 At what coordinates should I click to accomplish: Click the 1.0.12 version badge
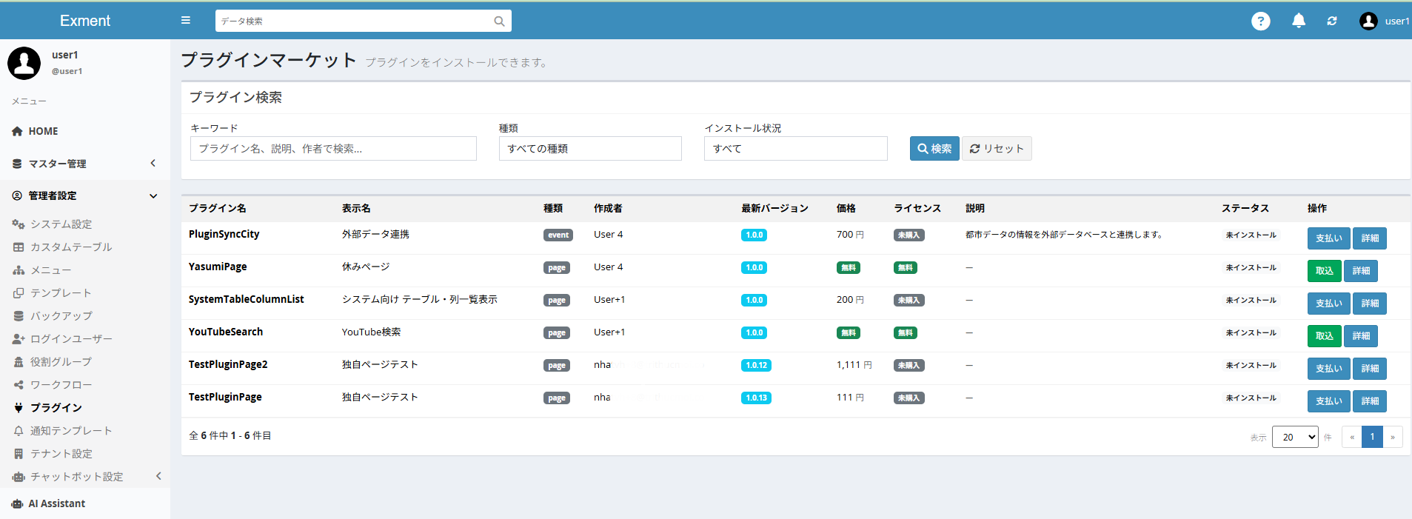[x=756, y=365]
